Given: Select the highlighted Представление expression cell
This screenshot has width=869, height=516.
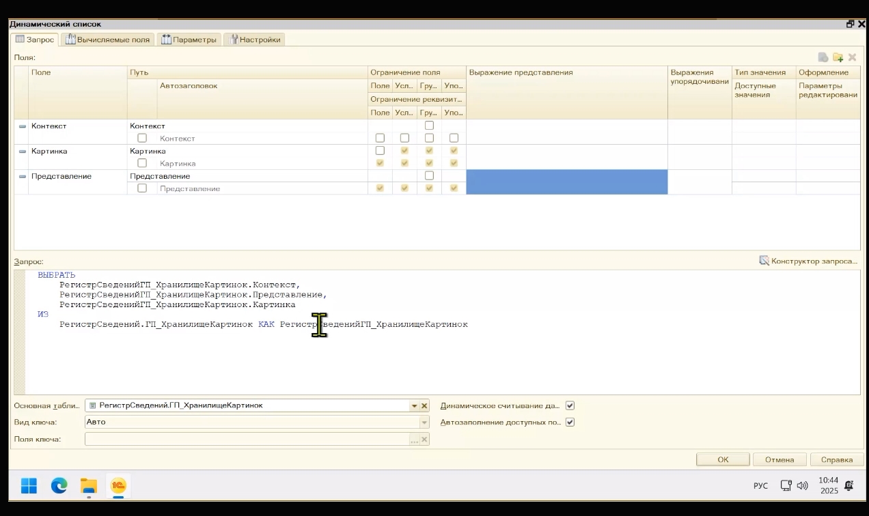Looking at the screenshot, I should (566, 182).
